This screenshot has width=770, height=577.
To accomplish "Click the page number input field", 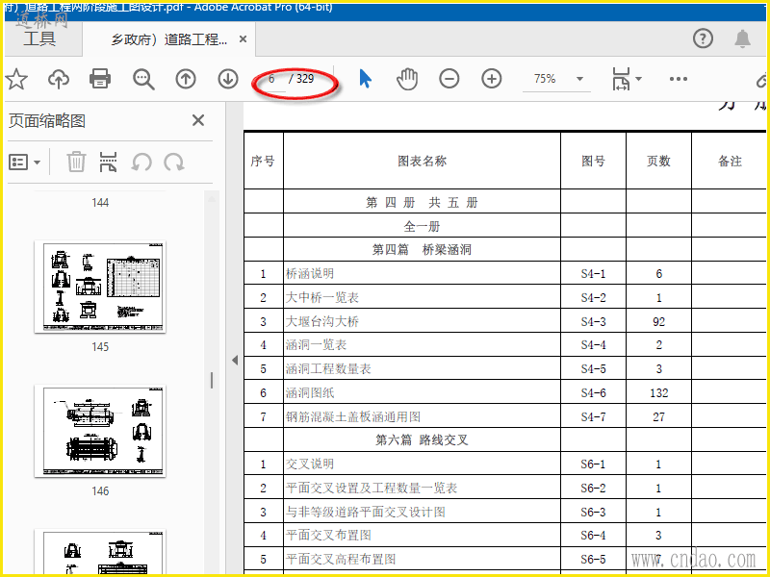I will click(x=271, y=79).
